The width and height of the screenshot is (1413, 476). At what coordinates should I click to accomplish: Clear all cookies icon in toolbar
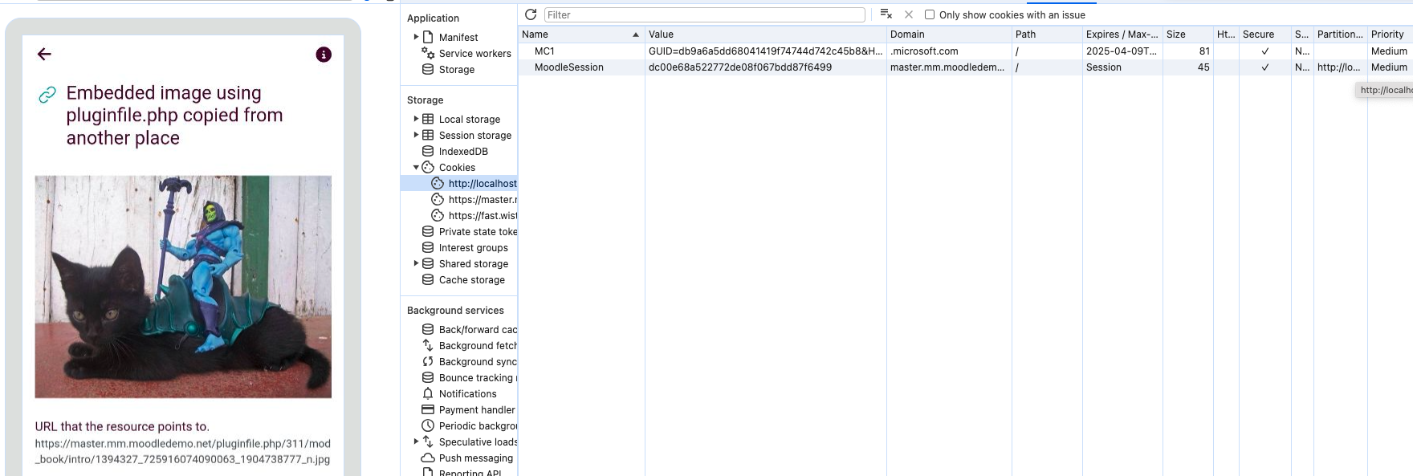(x=886, y=14)
